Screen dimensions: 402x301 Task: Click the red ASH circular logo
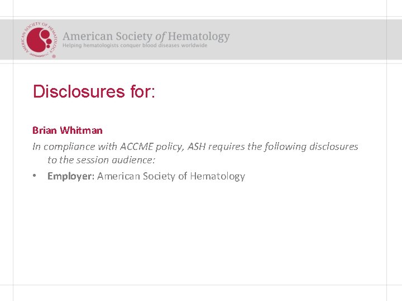40,38
